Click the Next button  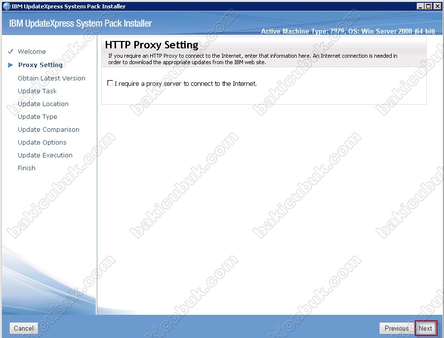[x=425, y=328]
